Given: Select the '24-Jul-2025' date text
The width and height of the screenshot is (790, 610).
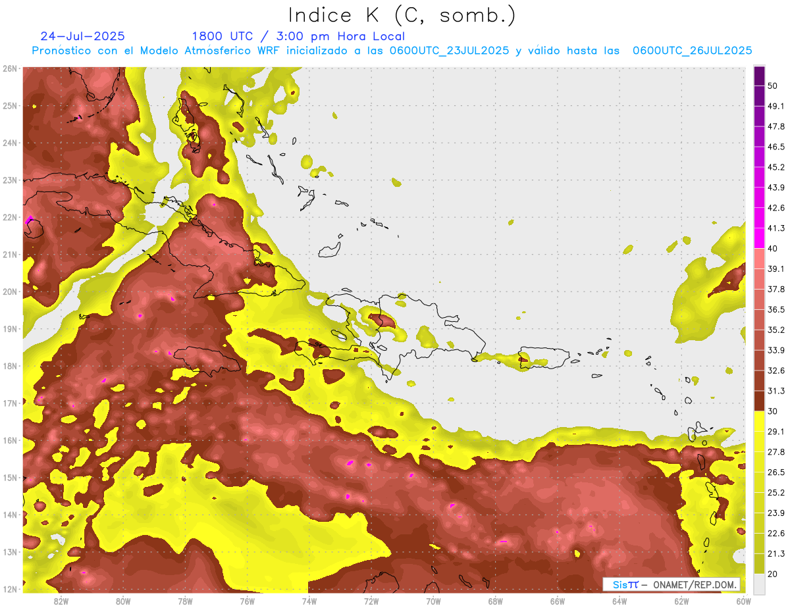Looking at the screenshot, I should 82,36.
